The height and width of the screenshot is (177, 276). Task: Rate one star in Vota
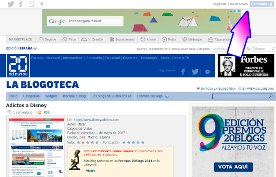pos(78,142)
